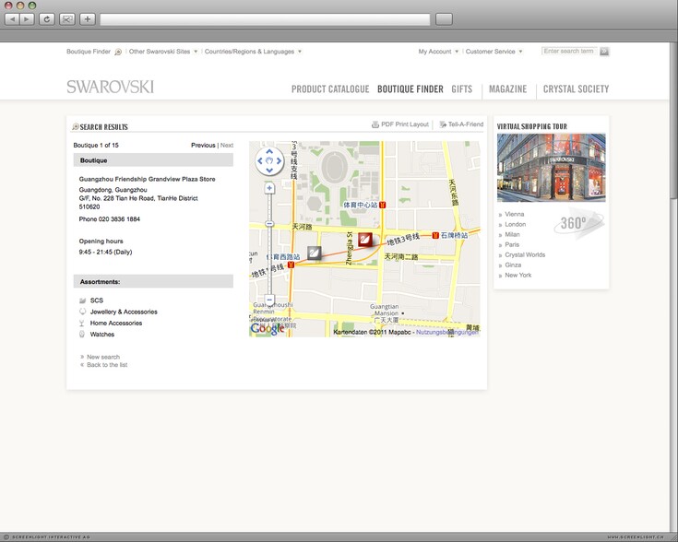Click the Guangzhou Friendship Grandview Plaza Store name
The width and height of the screenshot is (678, 542).
[147, 179]
